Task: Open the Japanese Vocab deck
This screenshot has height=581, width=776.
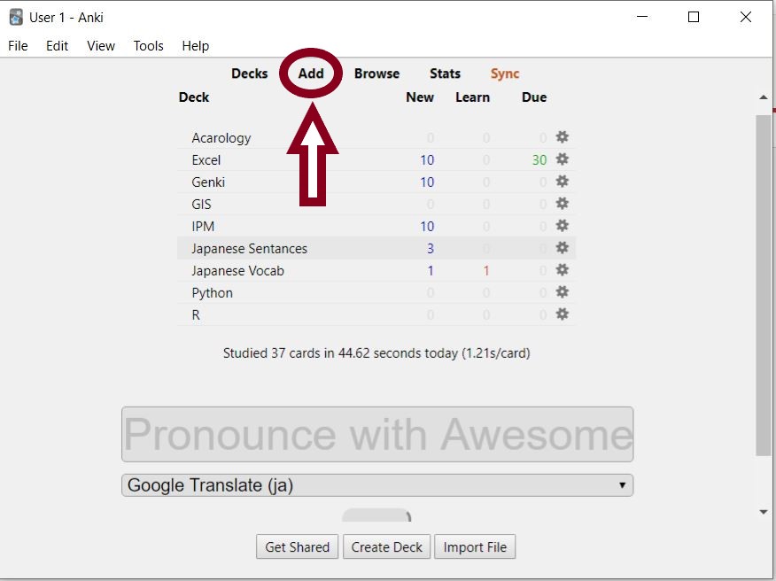Action: 238,271
